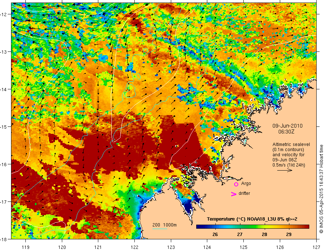Click the temperature color bar
Viewport: 324px width, 250px height.
pos(253,227)
